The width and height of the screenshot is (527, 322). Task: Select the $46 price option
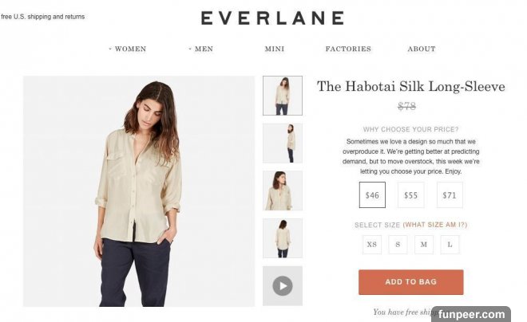coord(372,195)
